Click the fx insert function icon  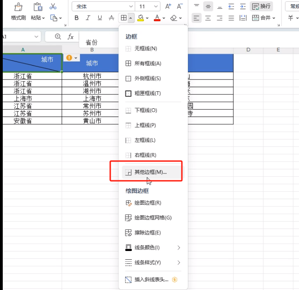(70, 36)
